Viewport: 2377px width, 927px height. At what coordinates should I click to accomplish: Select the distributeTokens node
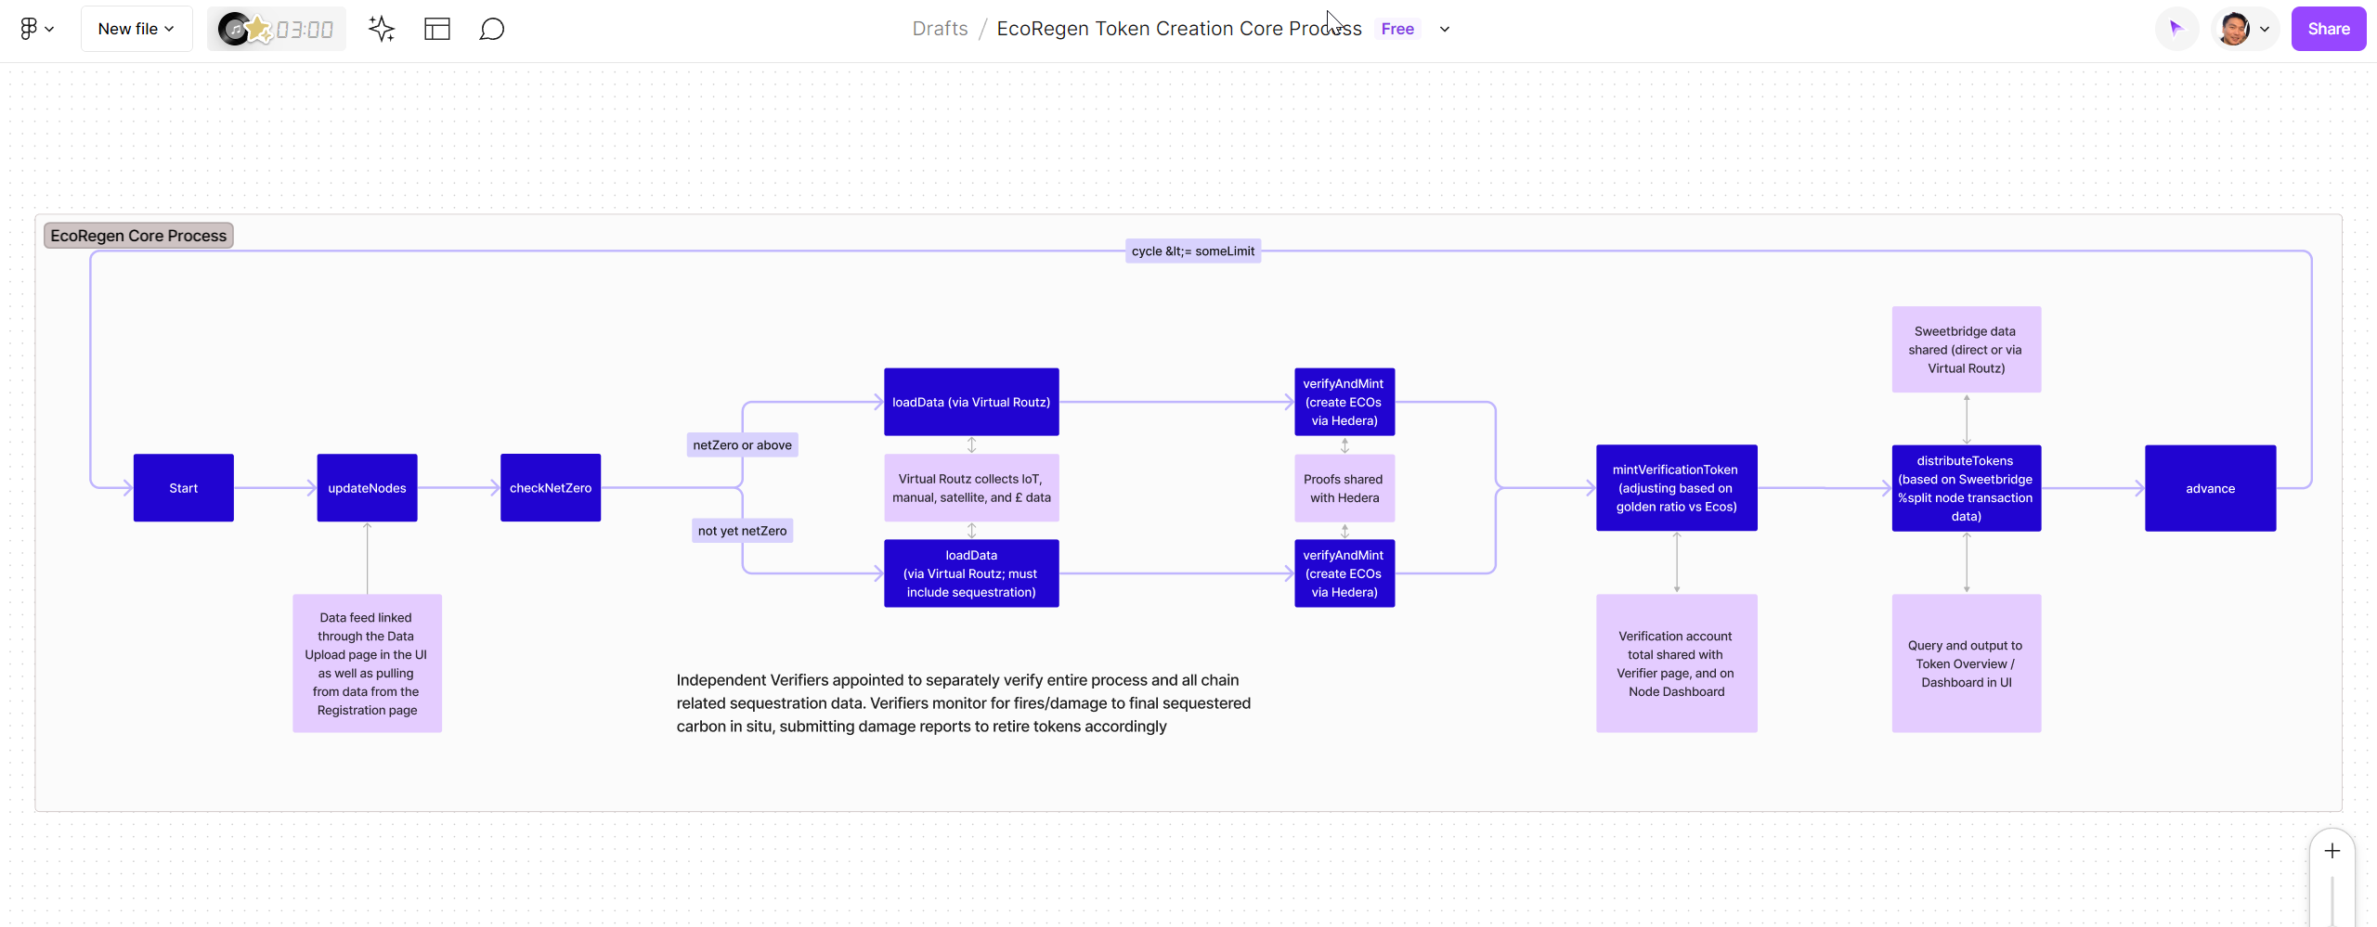1967,488
